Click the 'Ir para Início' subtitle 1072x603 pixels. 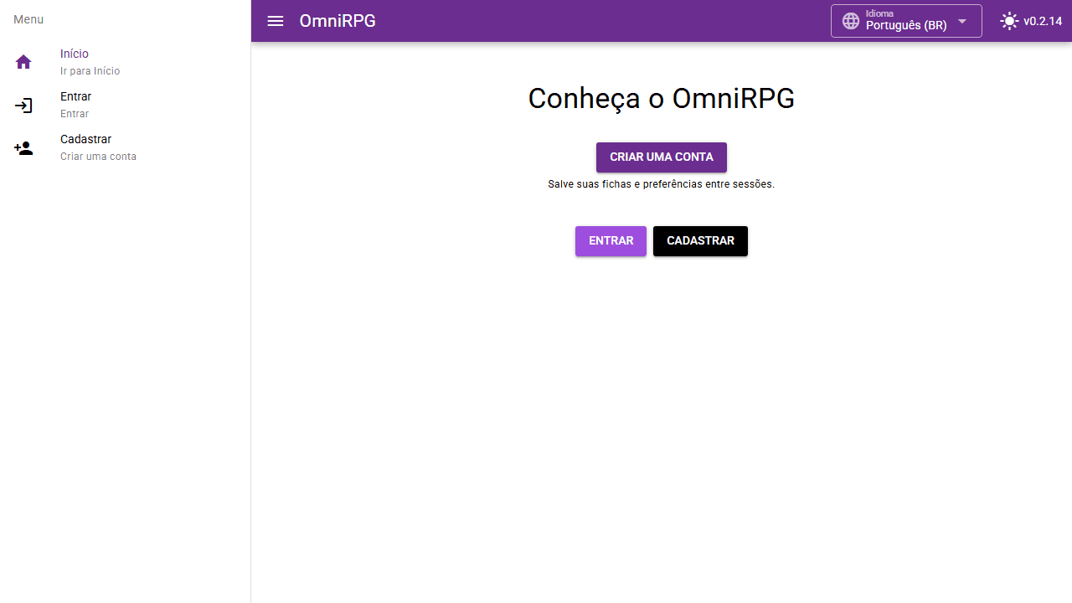click(90, 71)
